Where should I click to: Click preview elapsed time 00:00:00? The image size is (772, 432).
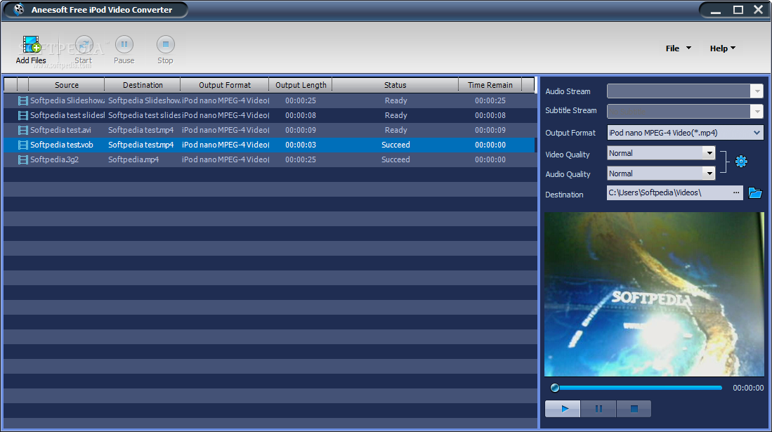(748, 388)
